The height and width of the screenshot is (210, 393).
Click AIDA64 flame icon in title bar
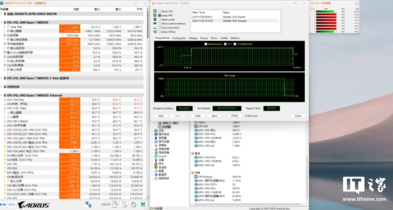pyautogui.click(x=153, y=3)
